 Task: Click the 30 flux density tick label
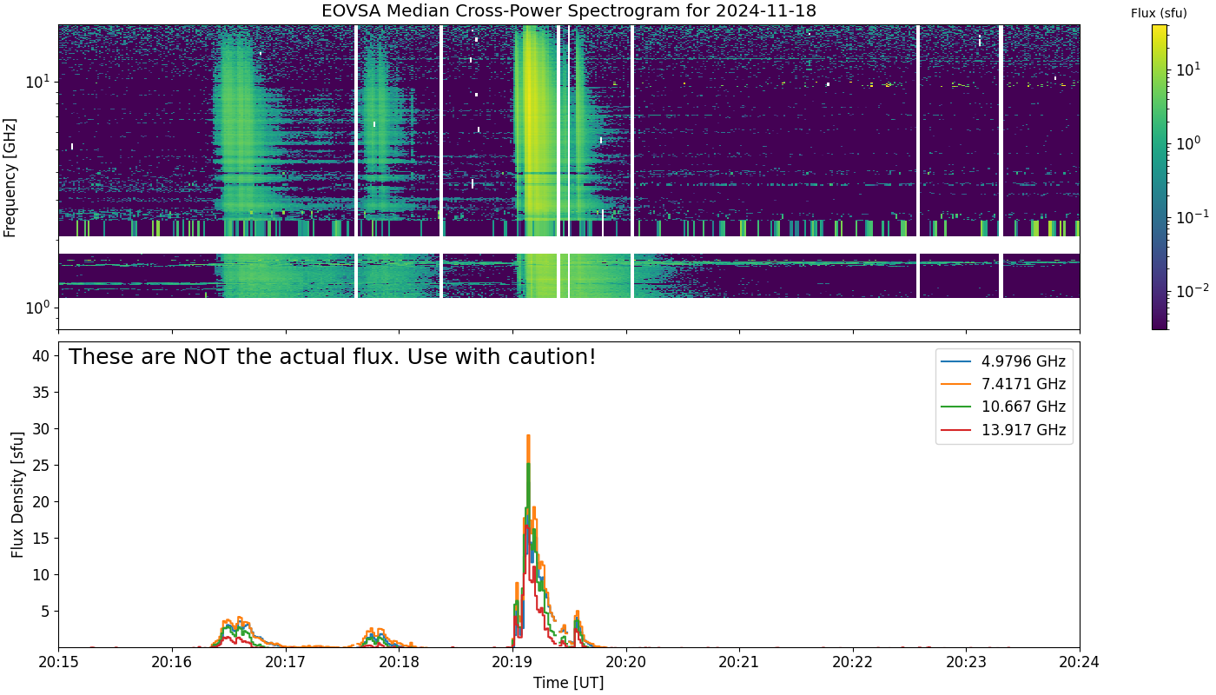coord(43,428)
